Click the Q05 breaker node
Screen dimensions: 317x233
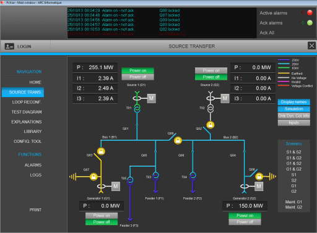coord(155,151)
